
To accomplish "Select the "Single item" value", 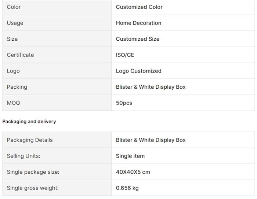I will click(130, 156).
